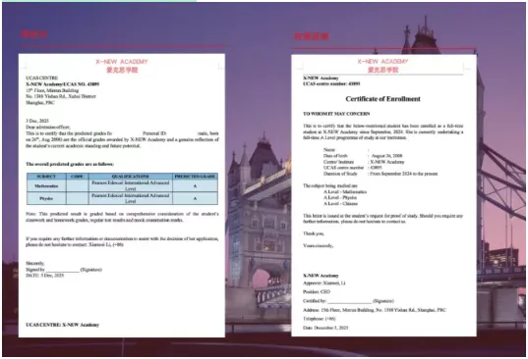Screen dimensions: 528x359
Task: Click "15th Floor, Minrun Building" address line in letter
Action: (52, 90)
